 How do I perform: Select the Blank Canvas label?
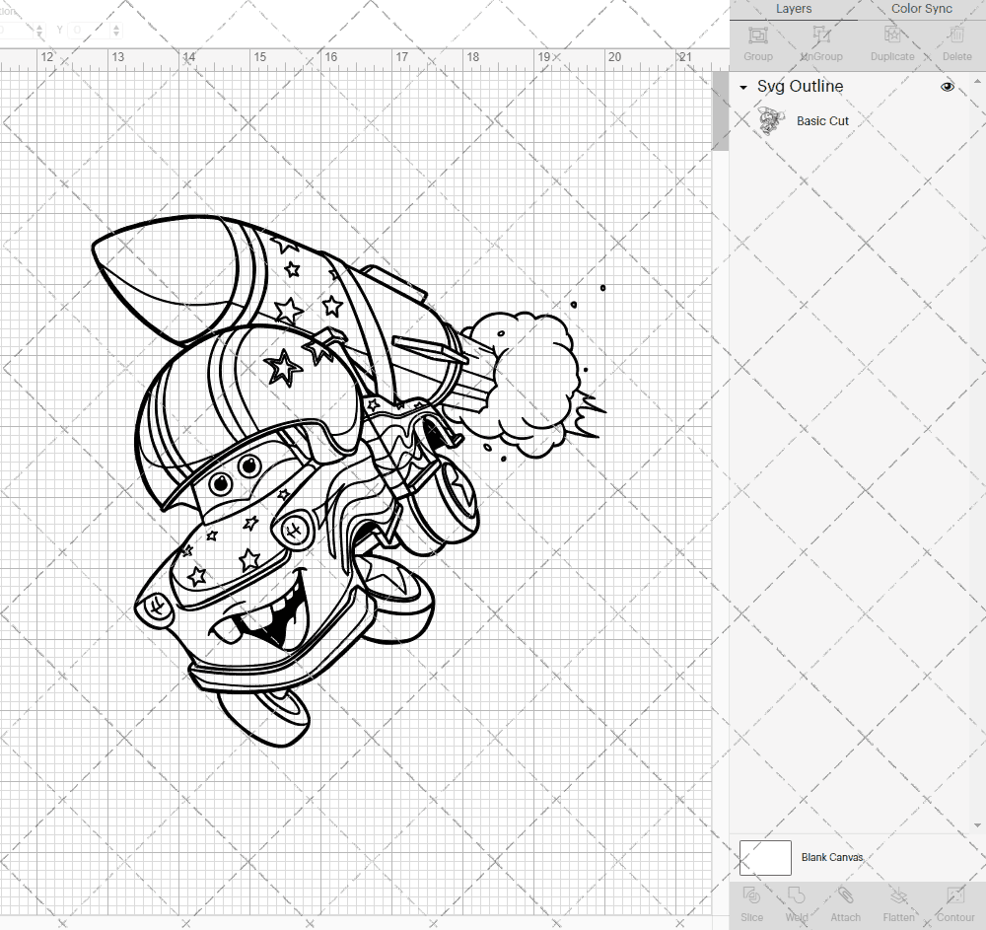[x=832, y=858]
